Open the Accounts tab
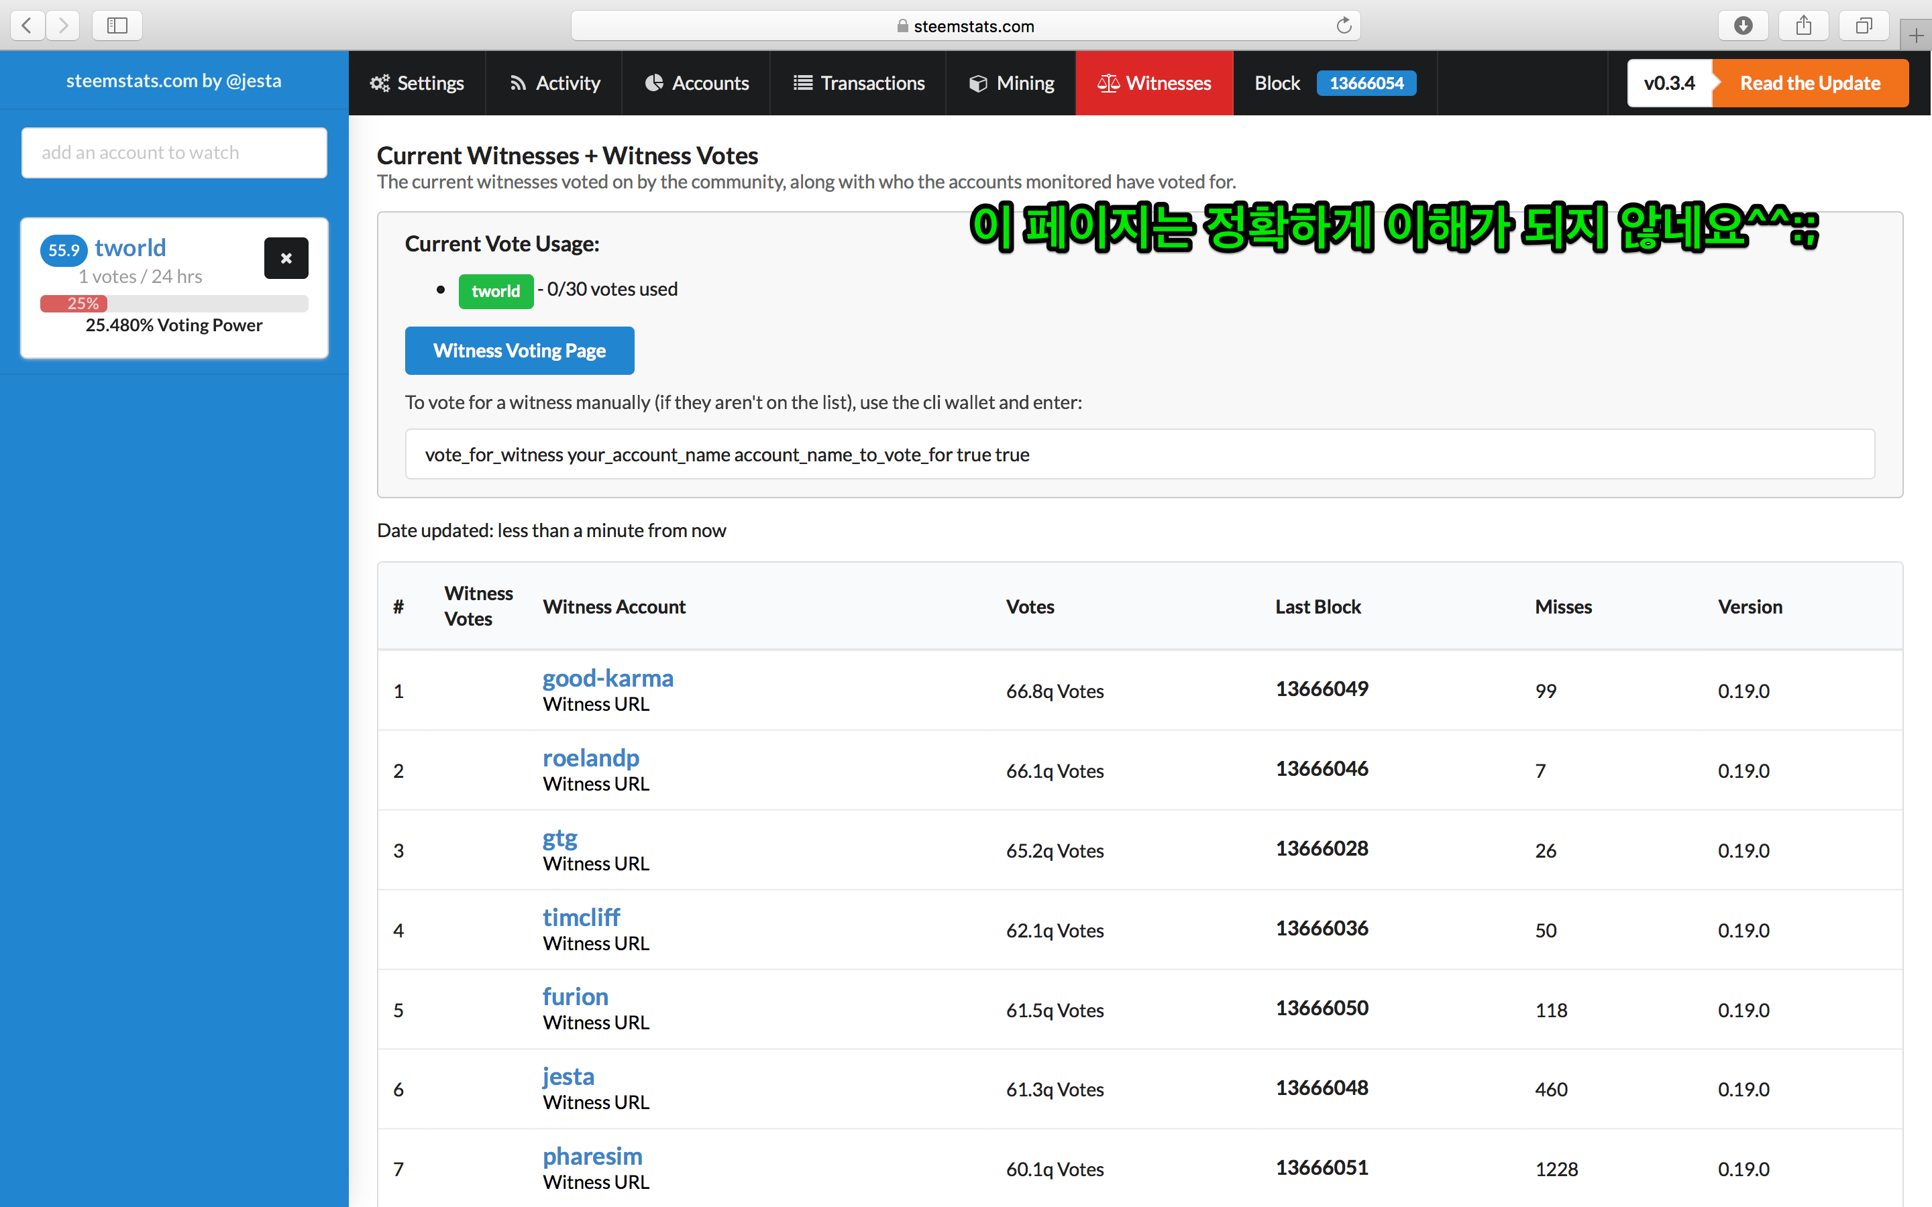The image size is (1932, 1207). pos(696,83)
